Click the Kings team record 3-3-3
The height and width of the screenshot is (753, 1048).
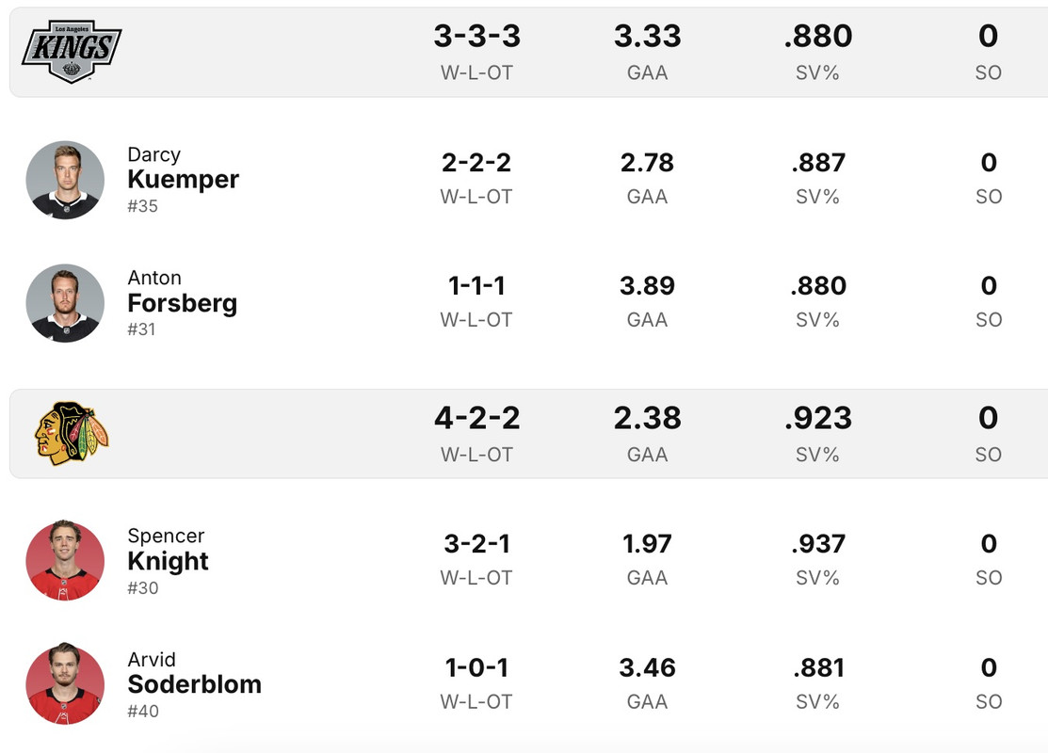(x=476, y=37)
